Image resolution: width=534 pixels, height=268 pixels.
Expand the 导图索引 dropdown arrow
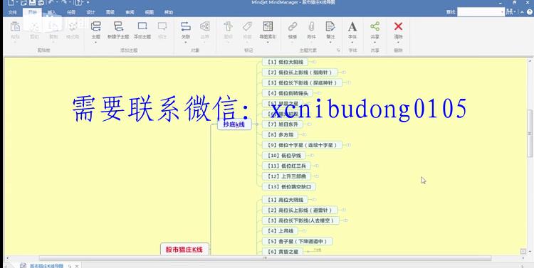(268, 42)
